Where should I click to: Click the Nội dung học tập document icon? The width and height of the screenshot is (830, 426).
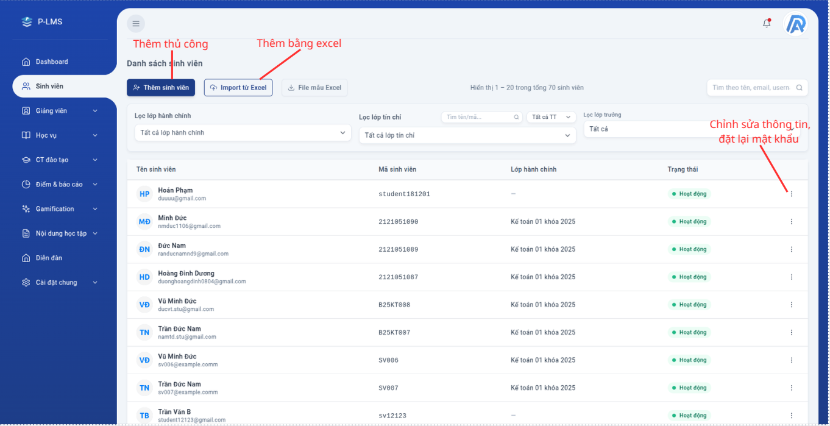pyautogui.click(x=26, y=233)
